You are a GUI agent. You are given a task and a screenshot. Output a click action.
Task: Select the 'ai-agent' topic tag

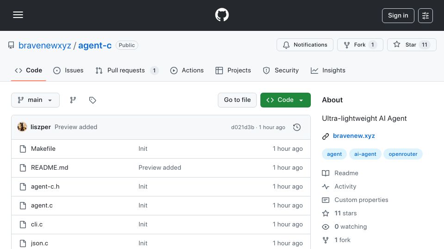tap(365, 154)
